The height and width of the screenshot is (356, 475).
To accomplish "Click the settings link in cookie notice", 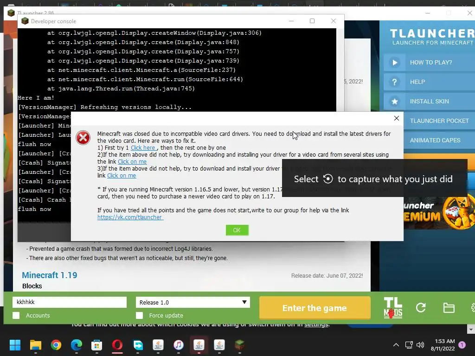I will (316, 324).
